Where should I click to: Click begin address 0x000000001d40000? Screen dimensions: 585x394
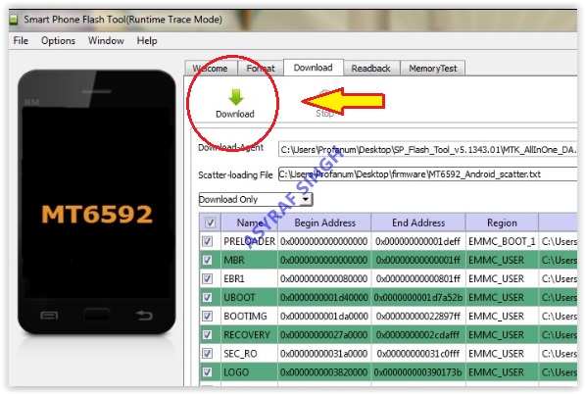click(324, 297)
